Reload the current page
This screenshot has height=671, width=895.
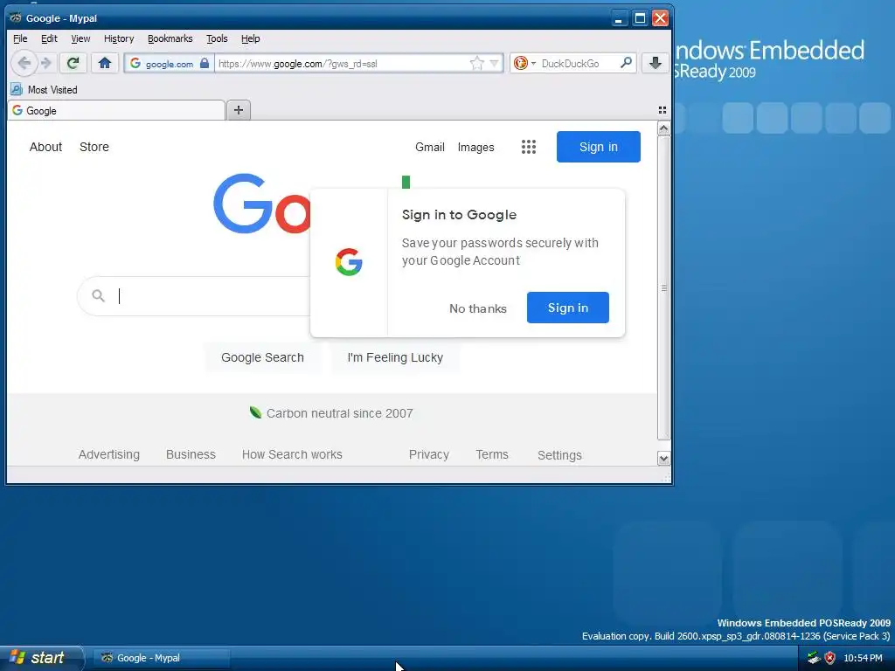73,63
